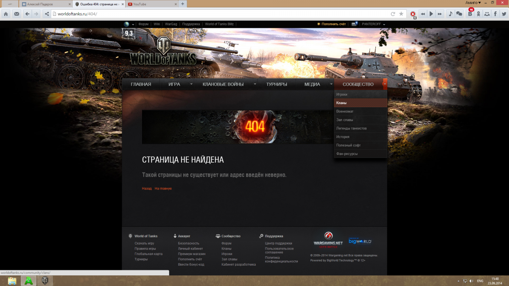This screenshot has height=286, width=509.
Task: Click the Amigo browser taskbar icon
Action: [28, 281]
